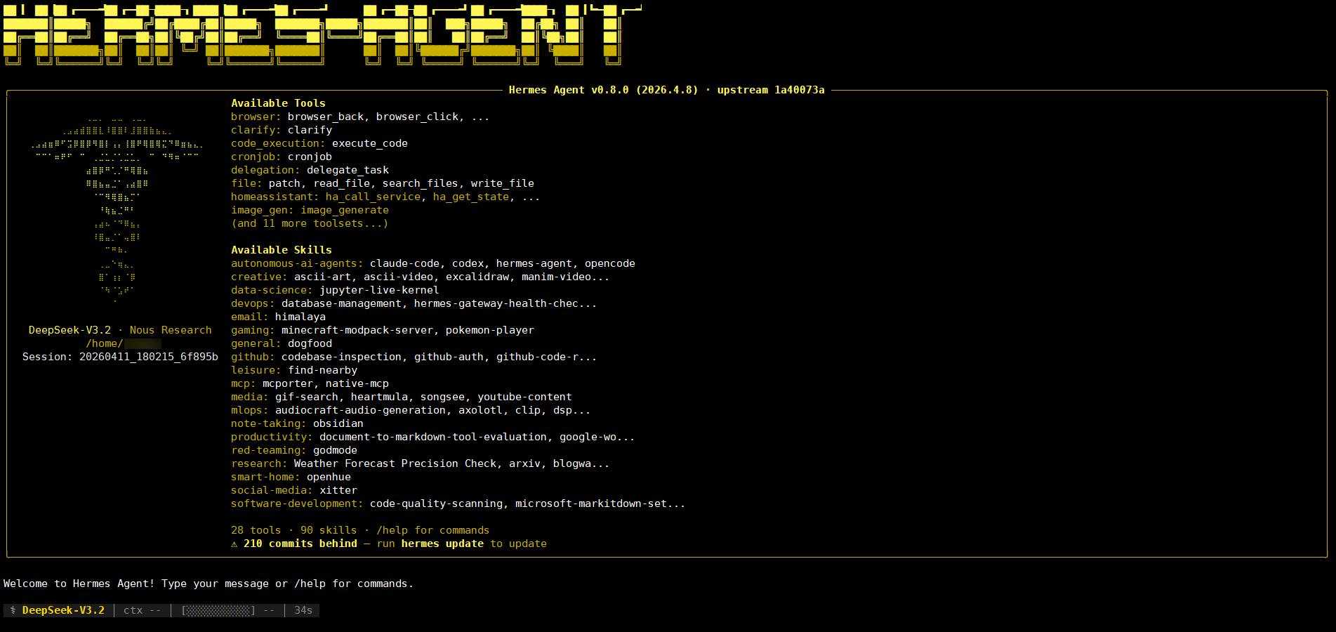Click the "90 skills" count text

[x=329, y=530]
